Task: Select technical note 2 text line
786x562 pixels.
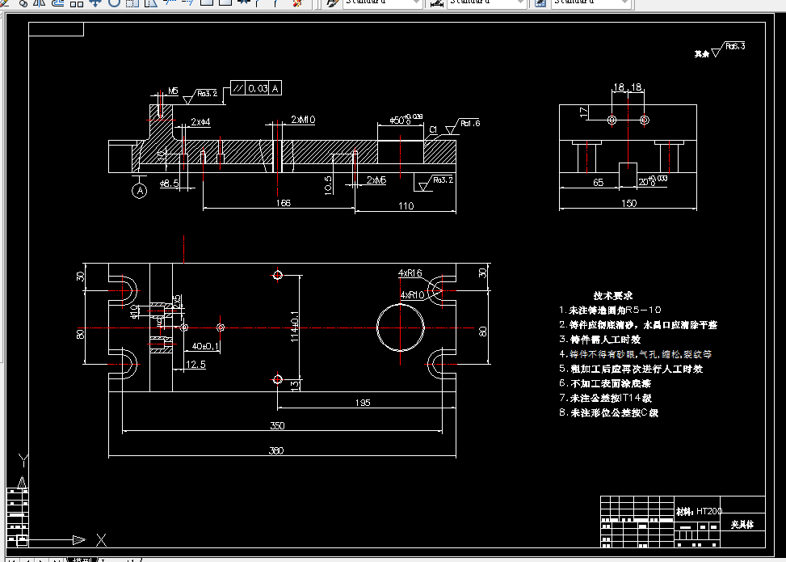Action: (638, 324)
